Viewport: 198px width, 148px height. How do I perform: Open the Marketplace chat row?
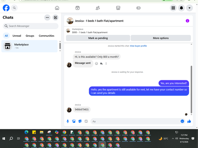tap(29, 46)
